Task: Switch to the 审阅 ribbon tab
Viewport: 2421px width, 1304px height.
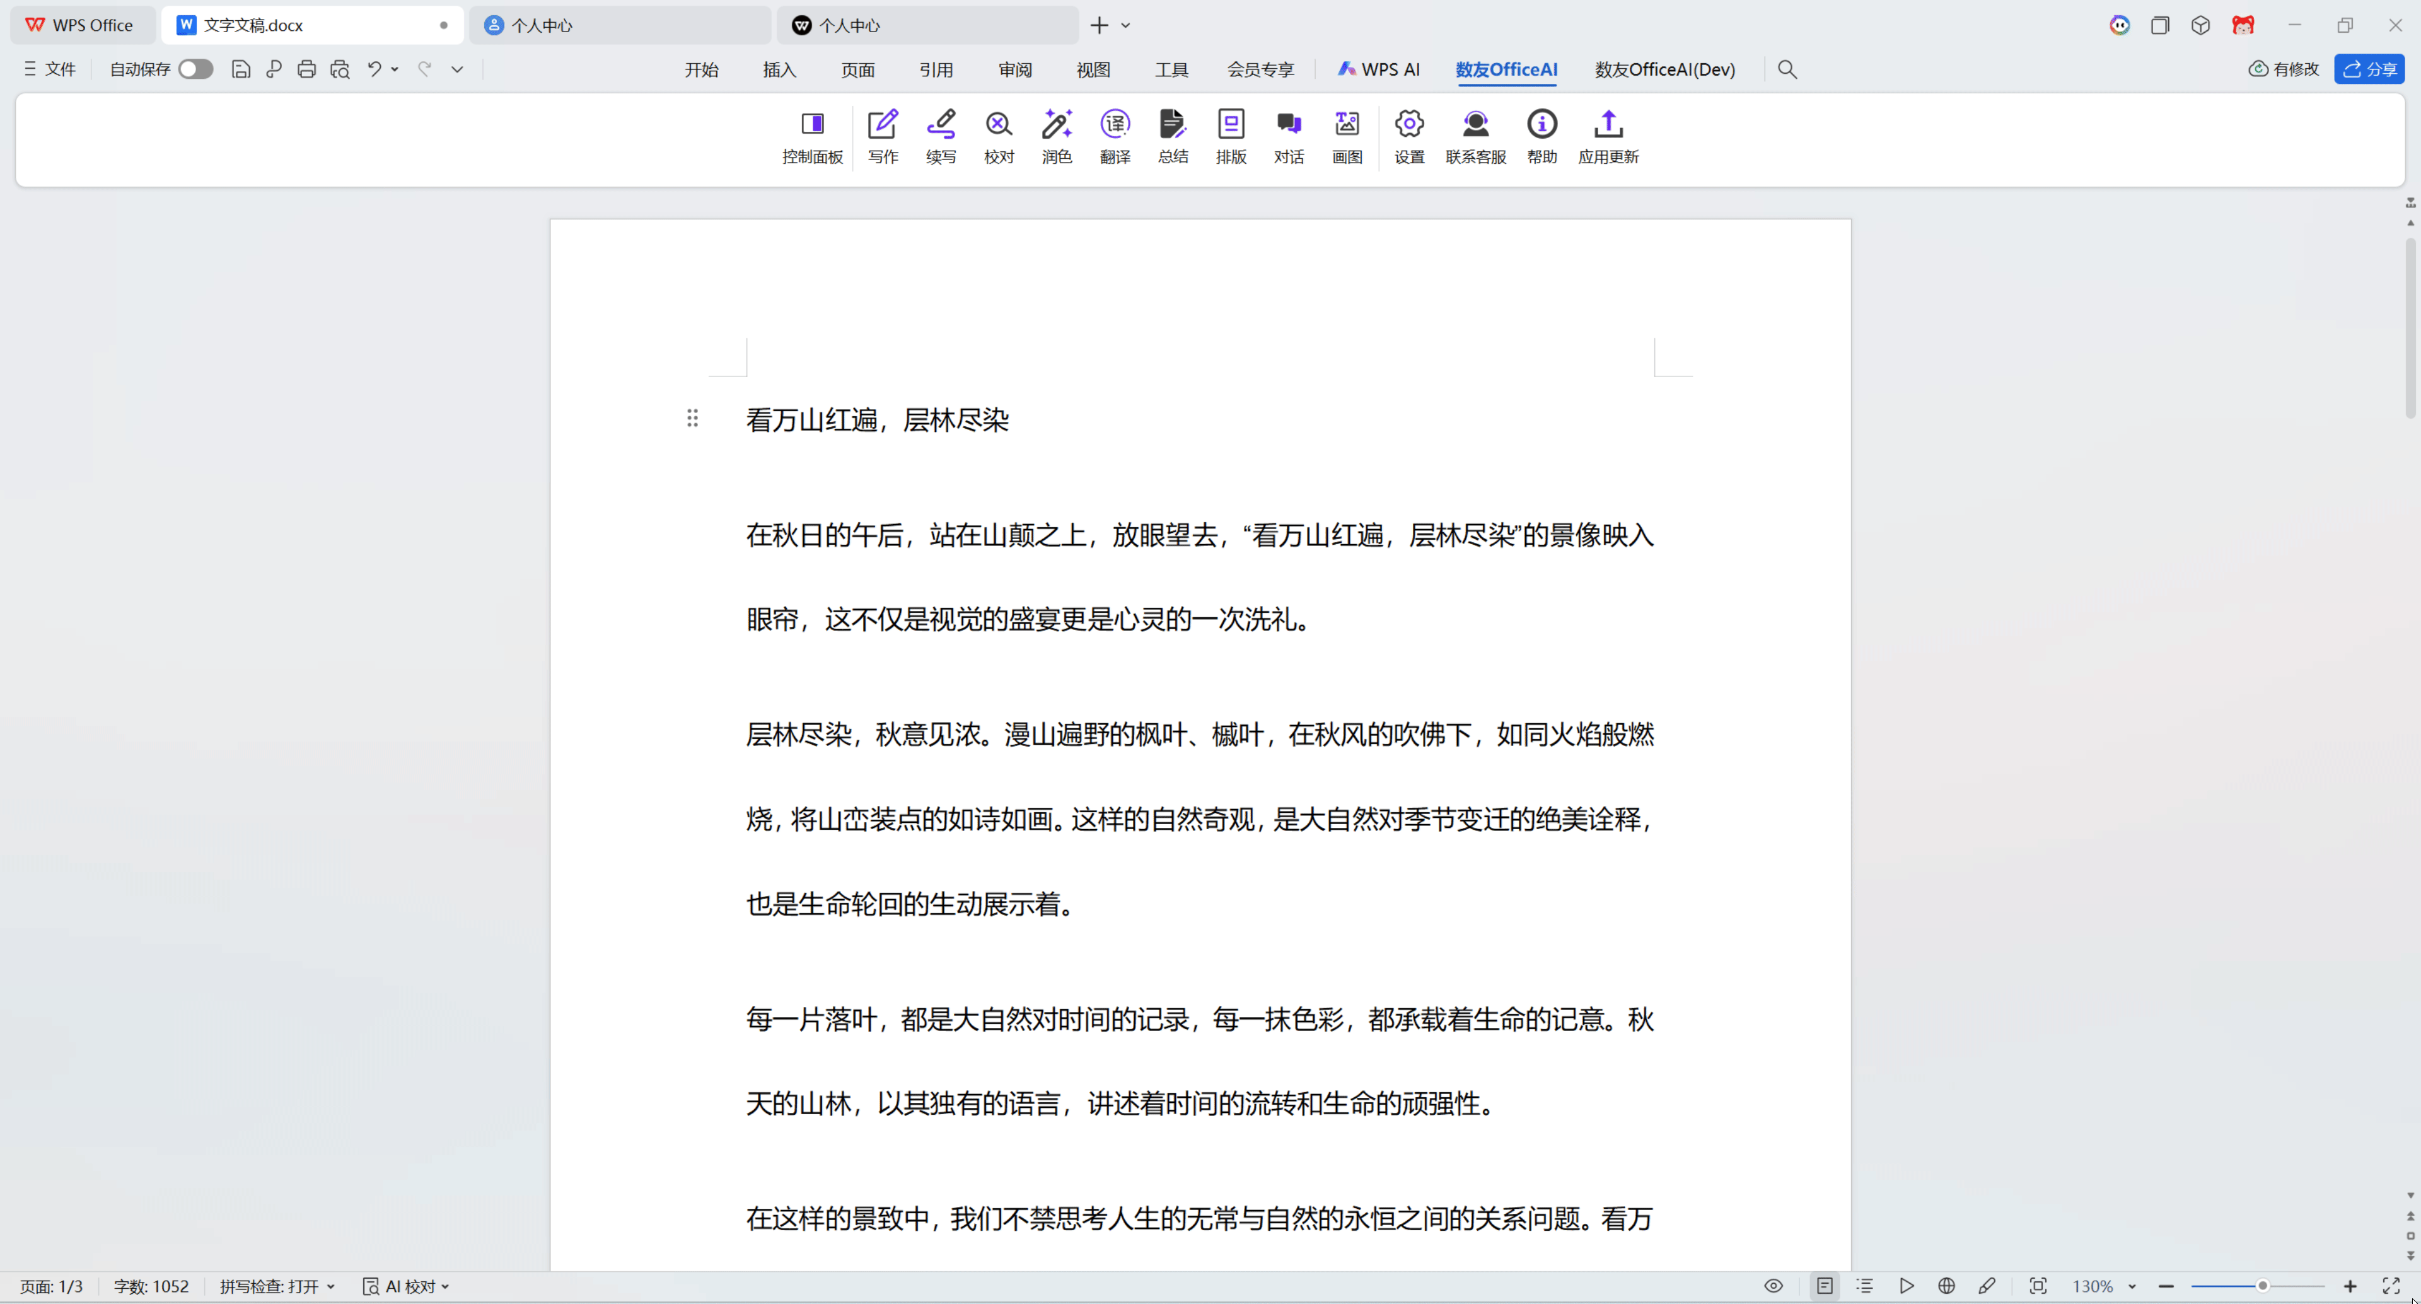Action: 1014,69
